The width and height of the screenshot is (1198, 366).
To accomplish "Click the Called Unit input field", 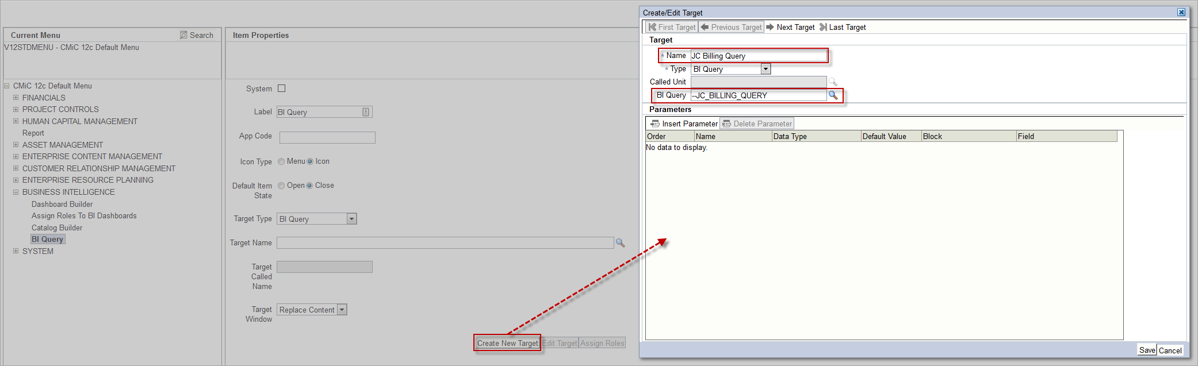I will [758, 82].
